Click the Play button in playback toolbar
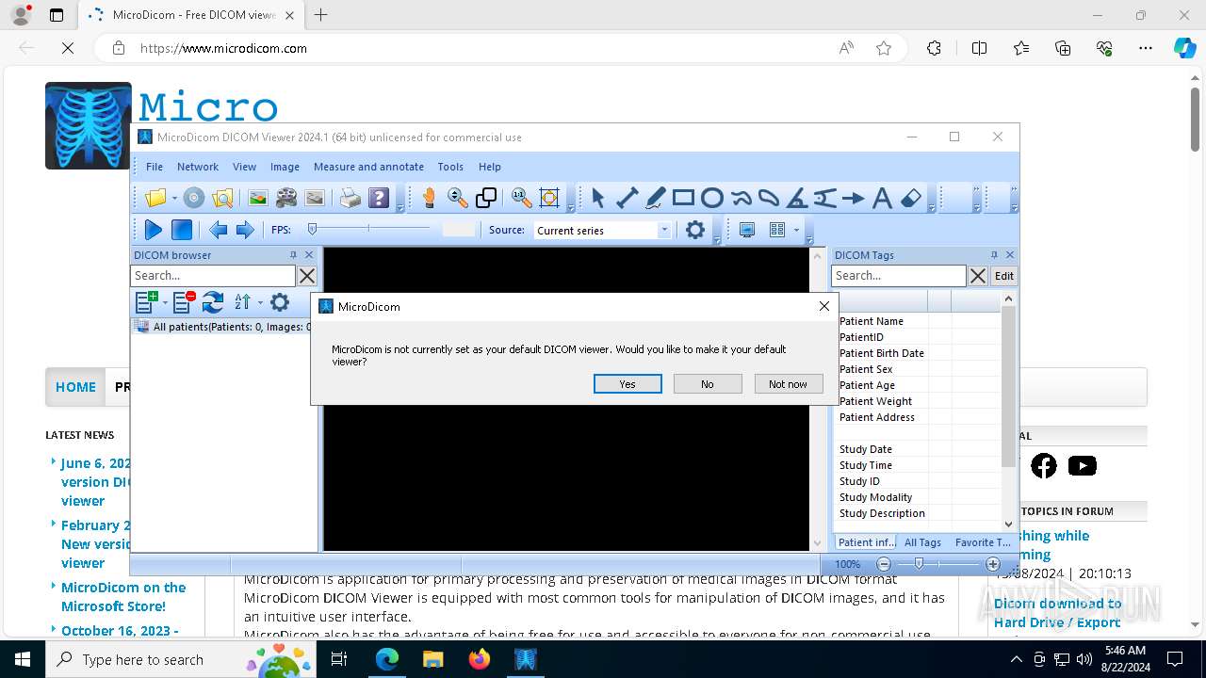 click(154, 230)
